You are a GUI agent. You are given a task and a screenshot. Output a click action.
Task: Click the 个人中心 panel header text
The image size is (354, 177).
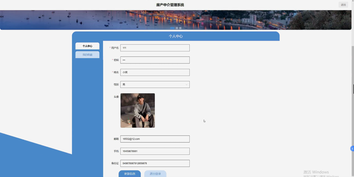(x=176, y=36)
